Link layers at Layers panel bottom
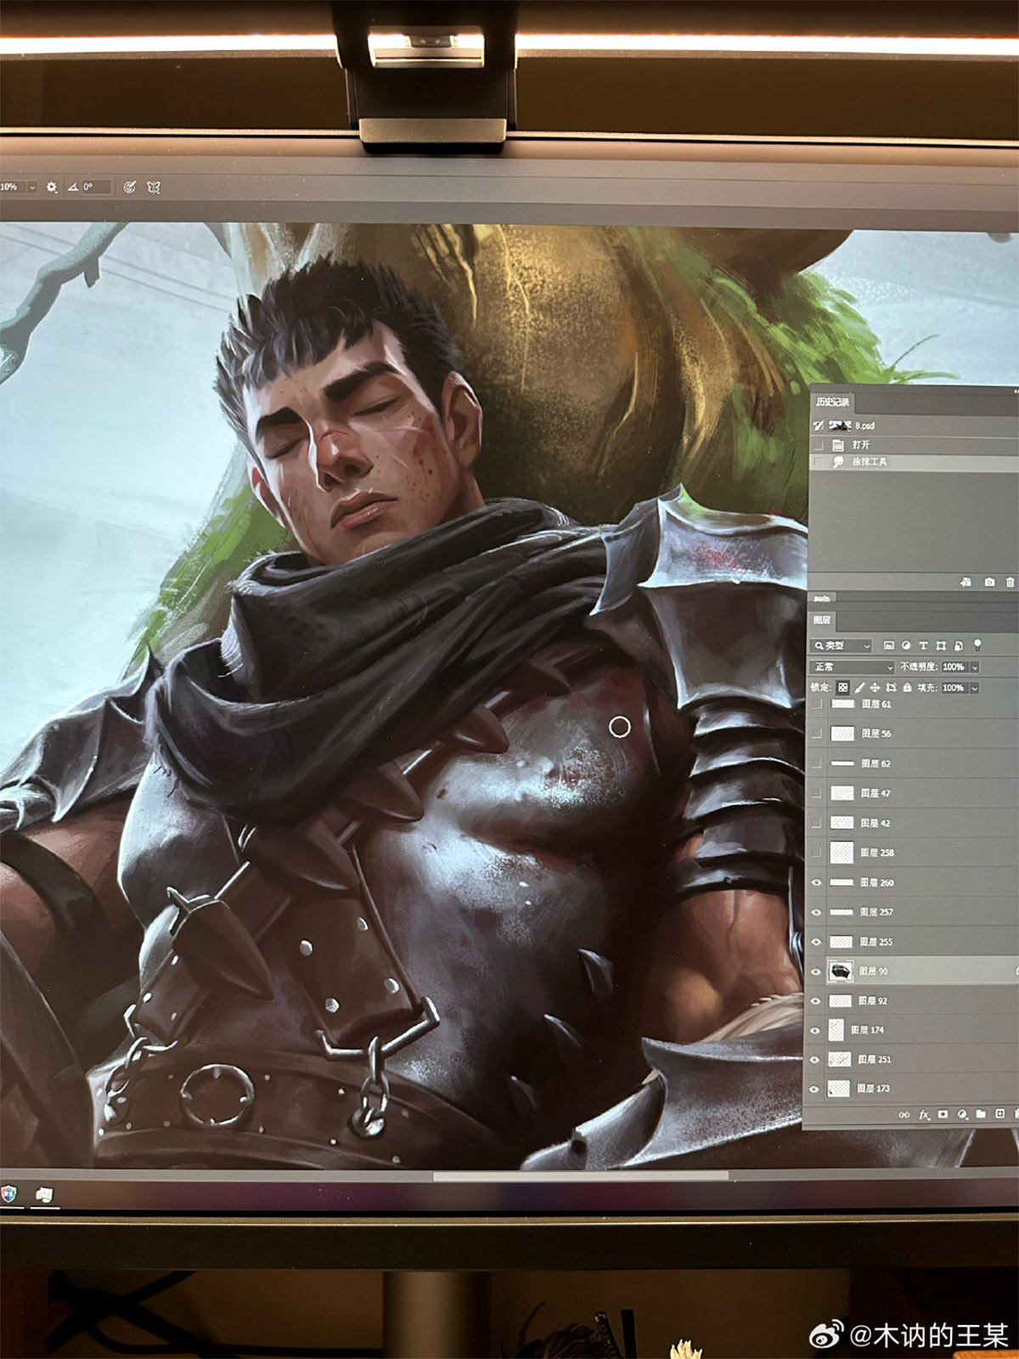The image size is (1019, 1359). click(904, 1114)
